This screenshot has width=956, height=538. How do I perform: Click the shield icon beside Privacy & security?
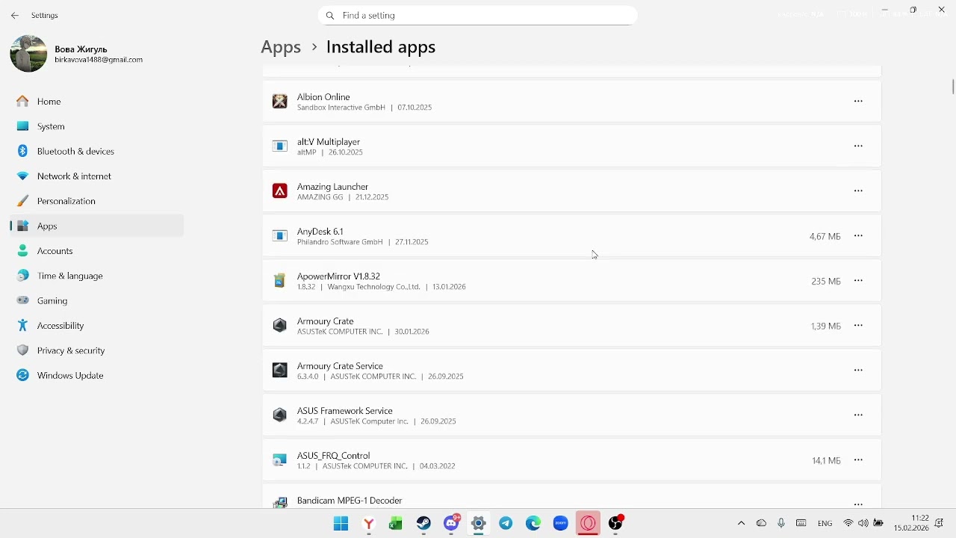(x=22, y=350)
